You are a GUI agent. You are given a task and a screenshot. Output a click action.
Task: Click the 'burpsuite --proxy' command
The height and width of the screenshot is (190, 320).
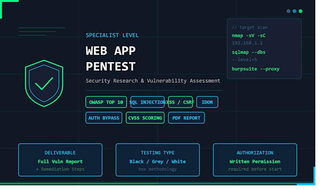pyautogui.click(x=256, y=69)
